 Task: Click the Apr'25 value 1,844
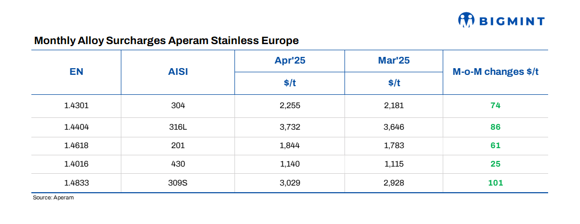[x=290, y=145]
